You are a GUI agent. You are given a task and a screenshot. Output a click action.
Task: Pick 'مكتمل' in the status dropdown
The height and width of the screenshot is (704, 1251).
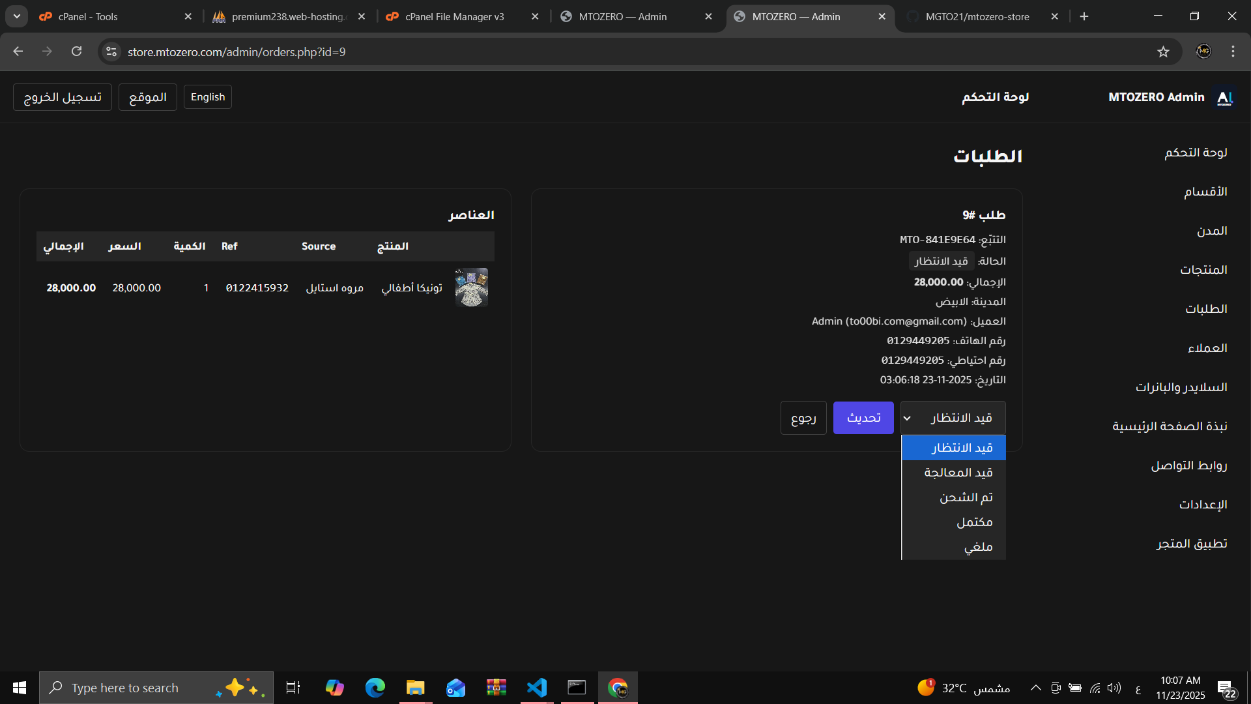click(x=974, y=522)
